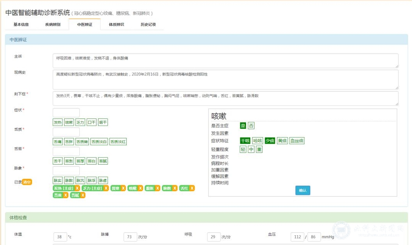Choose severity 重

pos(259,149)
